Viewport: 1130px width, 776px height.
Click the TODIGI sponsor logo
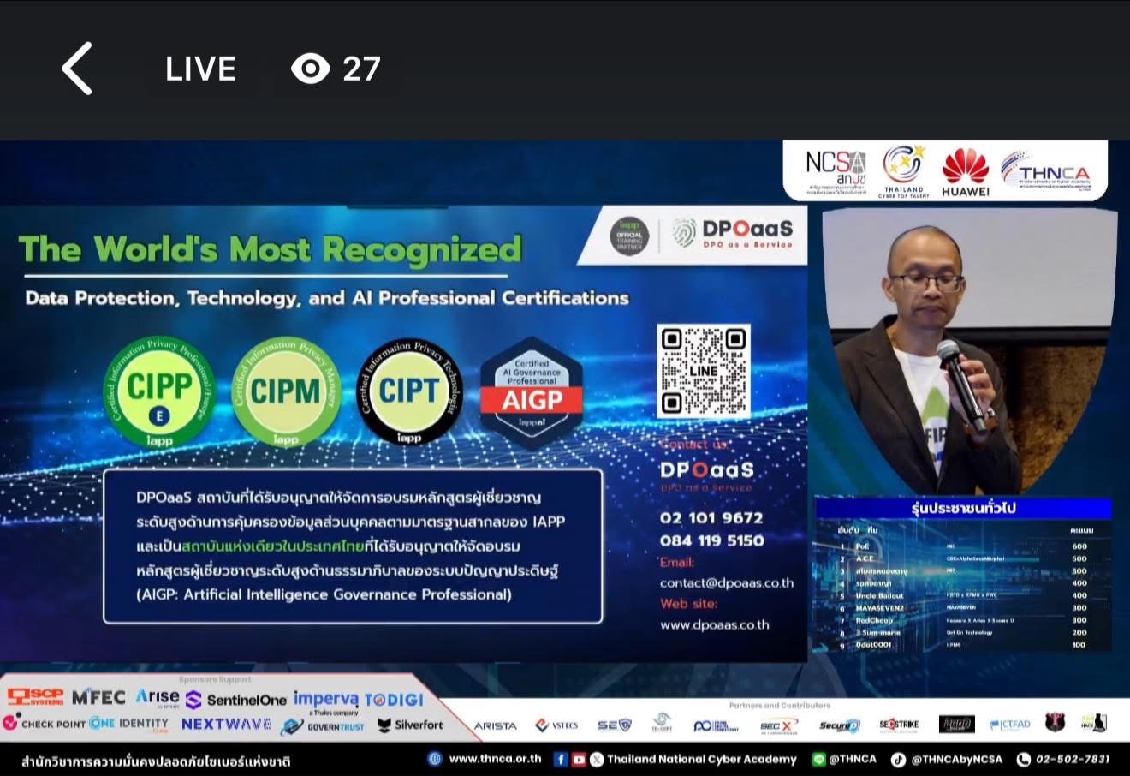click(395, 700)
